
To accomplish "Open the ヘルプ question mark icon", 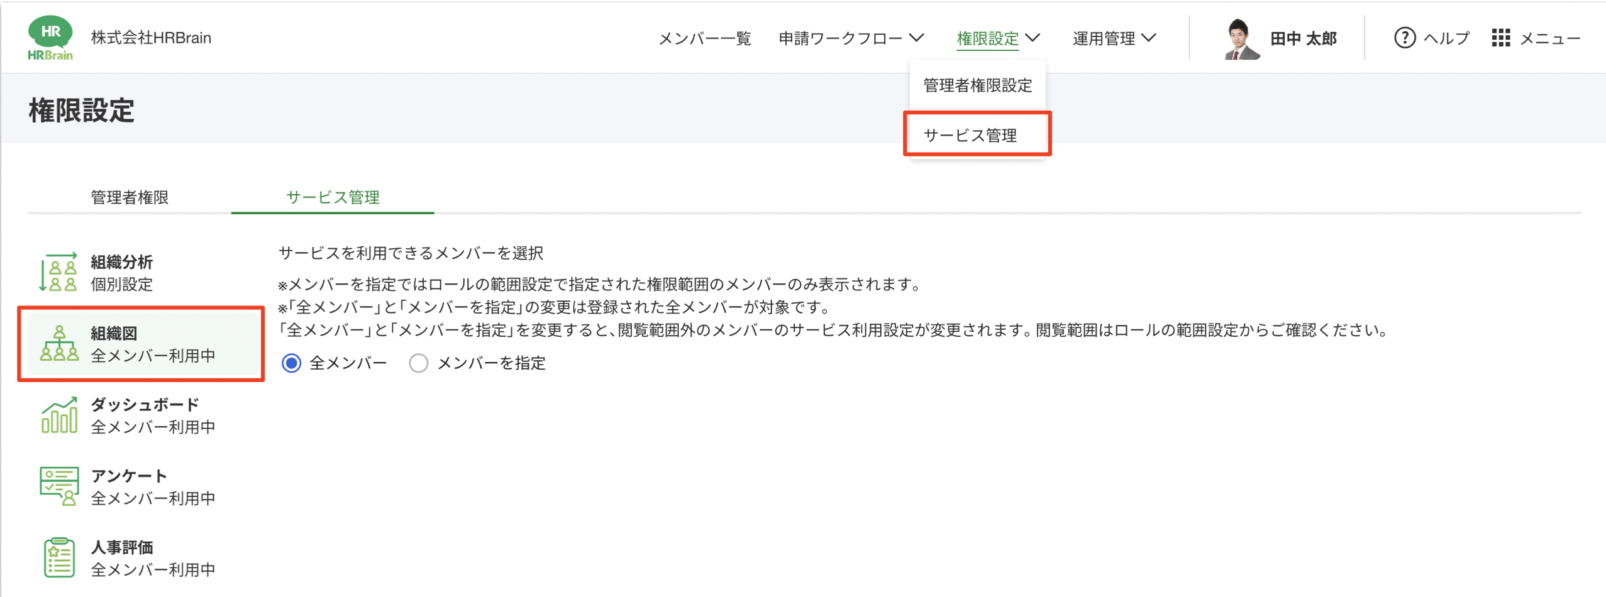I will click(x=1404, y=38).
